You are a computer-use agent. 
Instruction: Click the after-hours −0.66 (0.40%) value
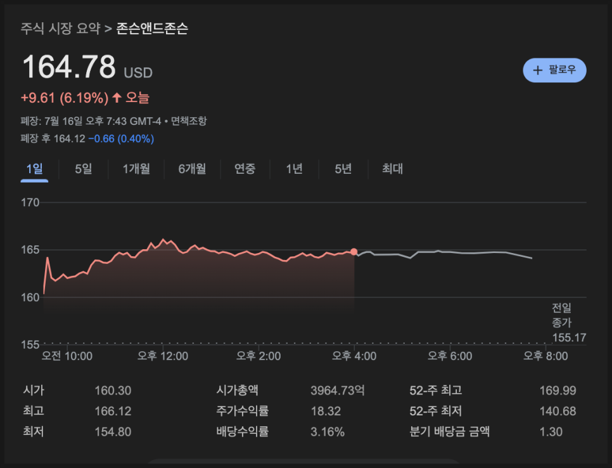click(x=121, y=139)
